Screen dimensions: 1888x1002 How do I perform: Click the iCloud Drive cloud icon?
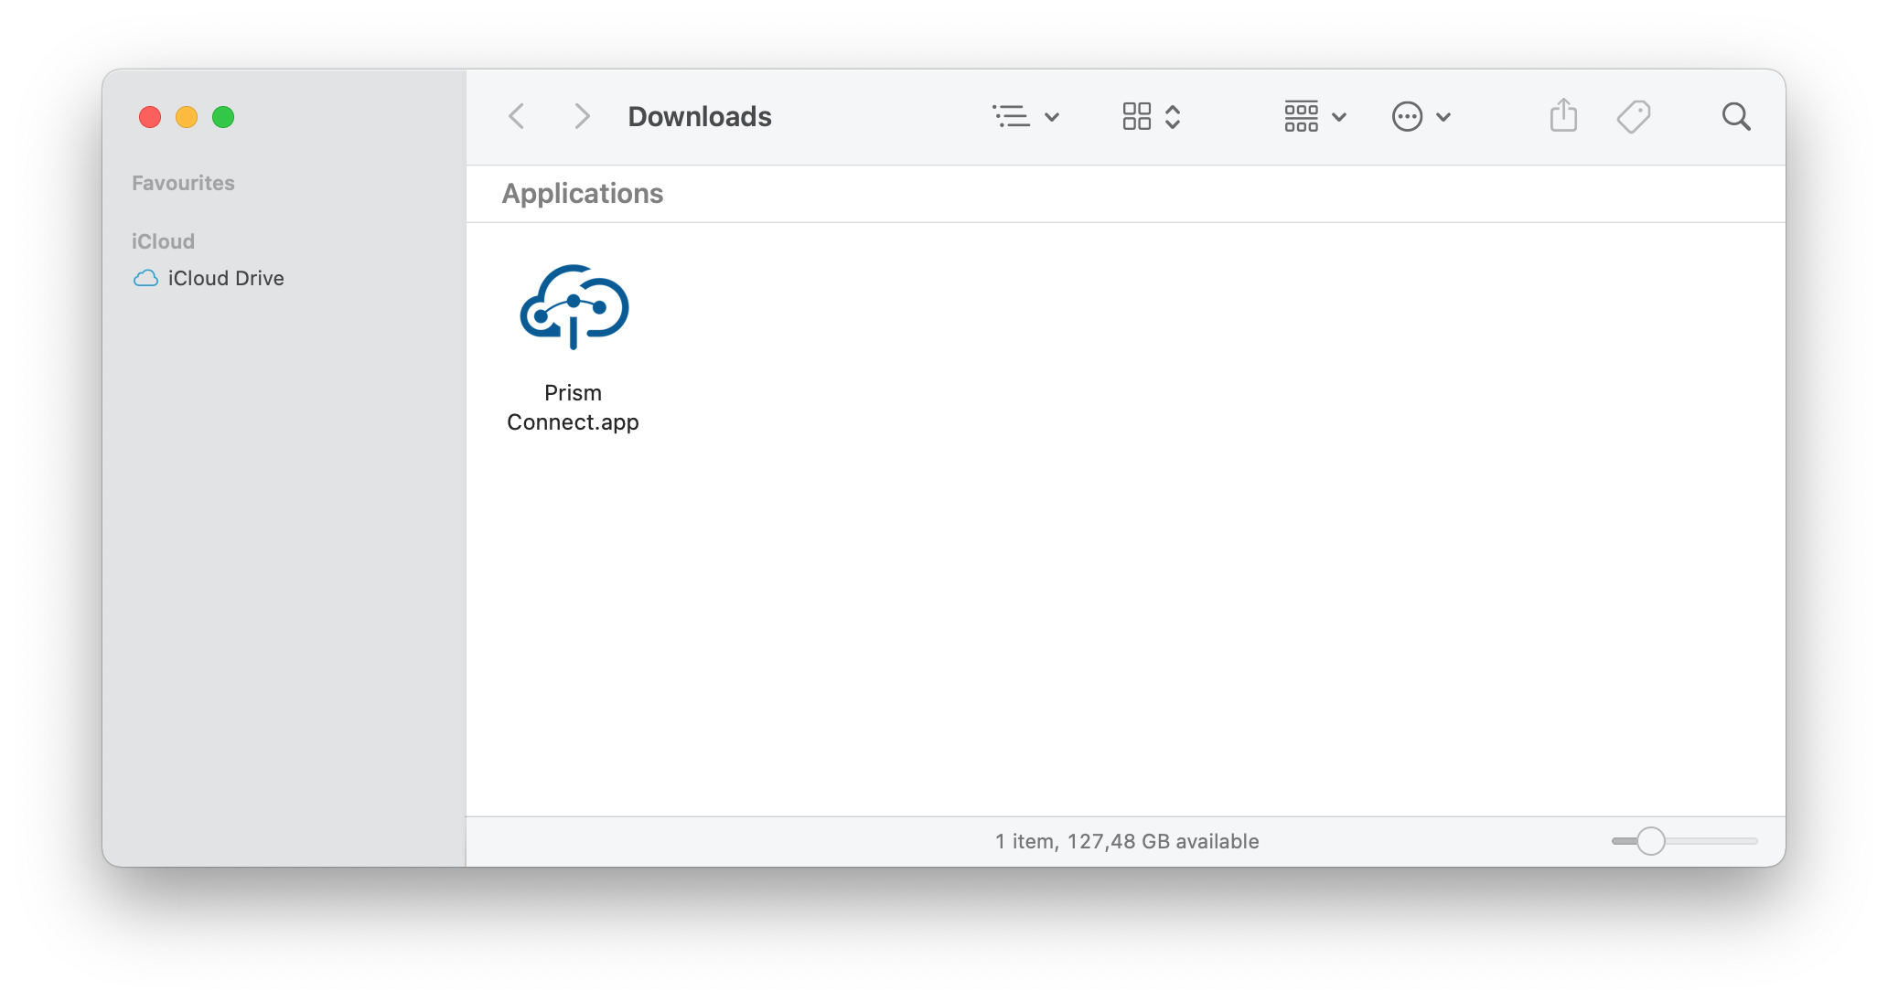pyautogui.click(x=146, y=278)
